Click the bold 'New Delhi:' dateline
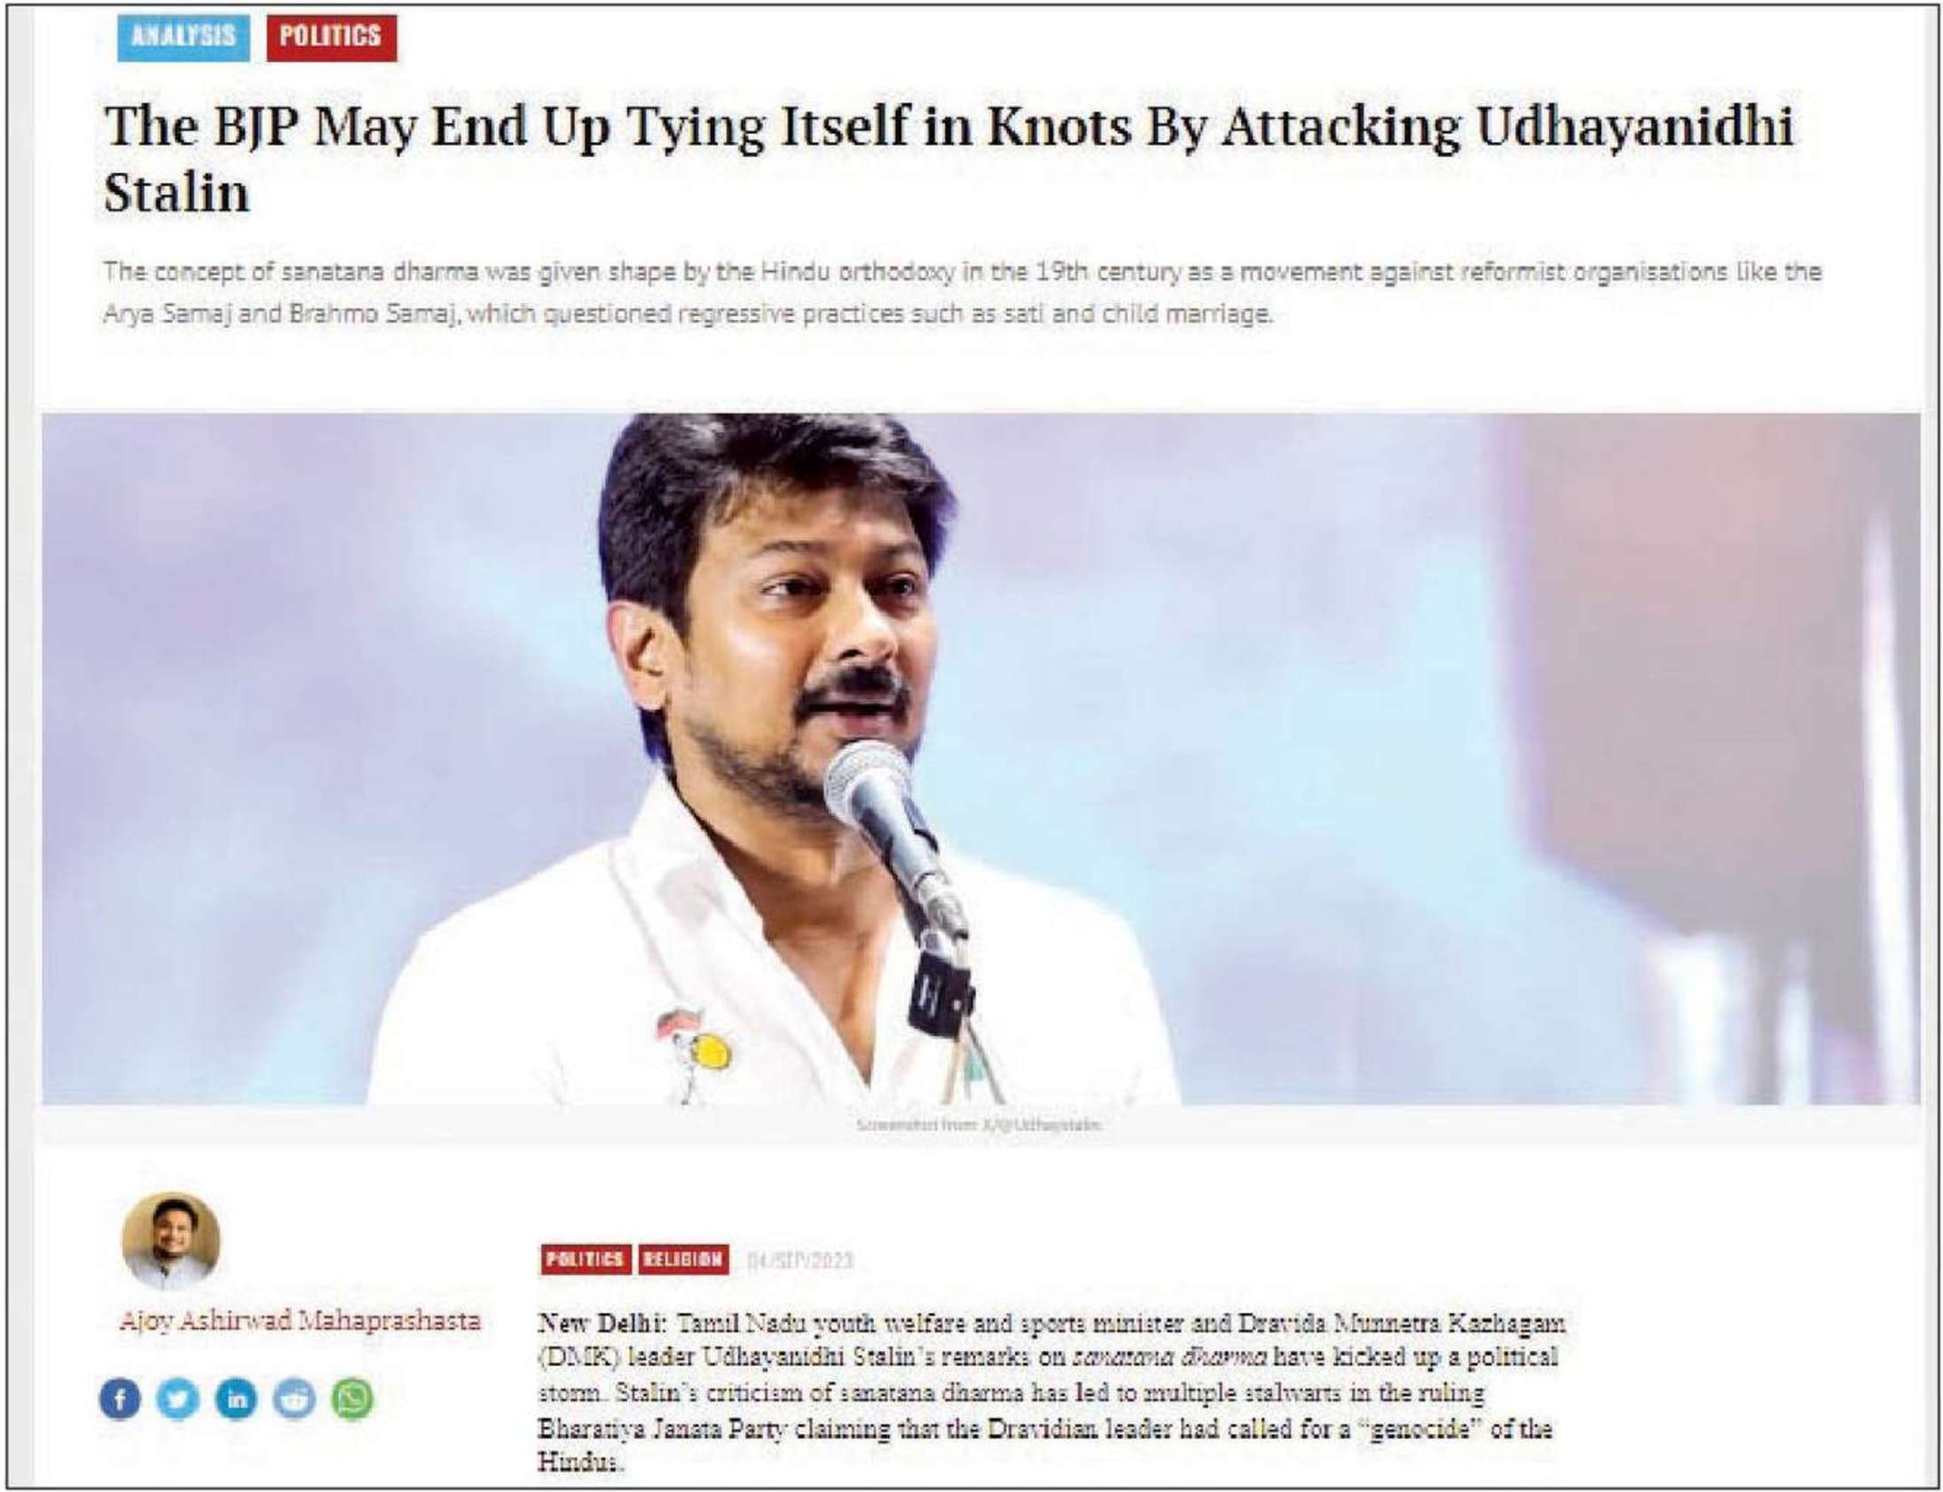 pyautogui.click(x=602, y=1323)
